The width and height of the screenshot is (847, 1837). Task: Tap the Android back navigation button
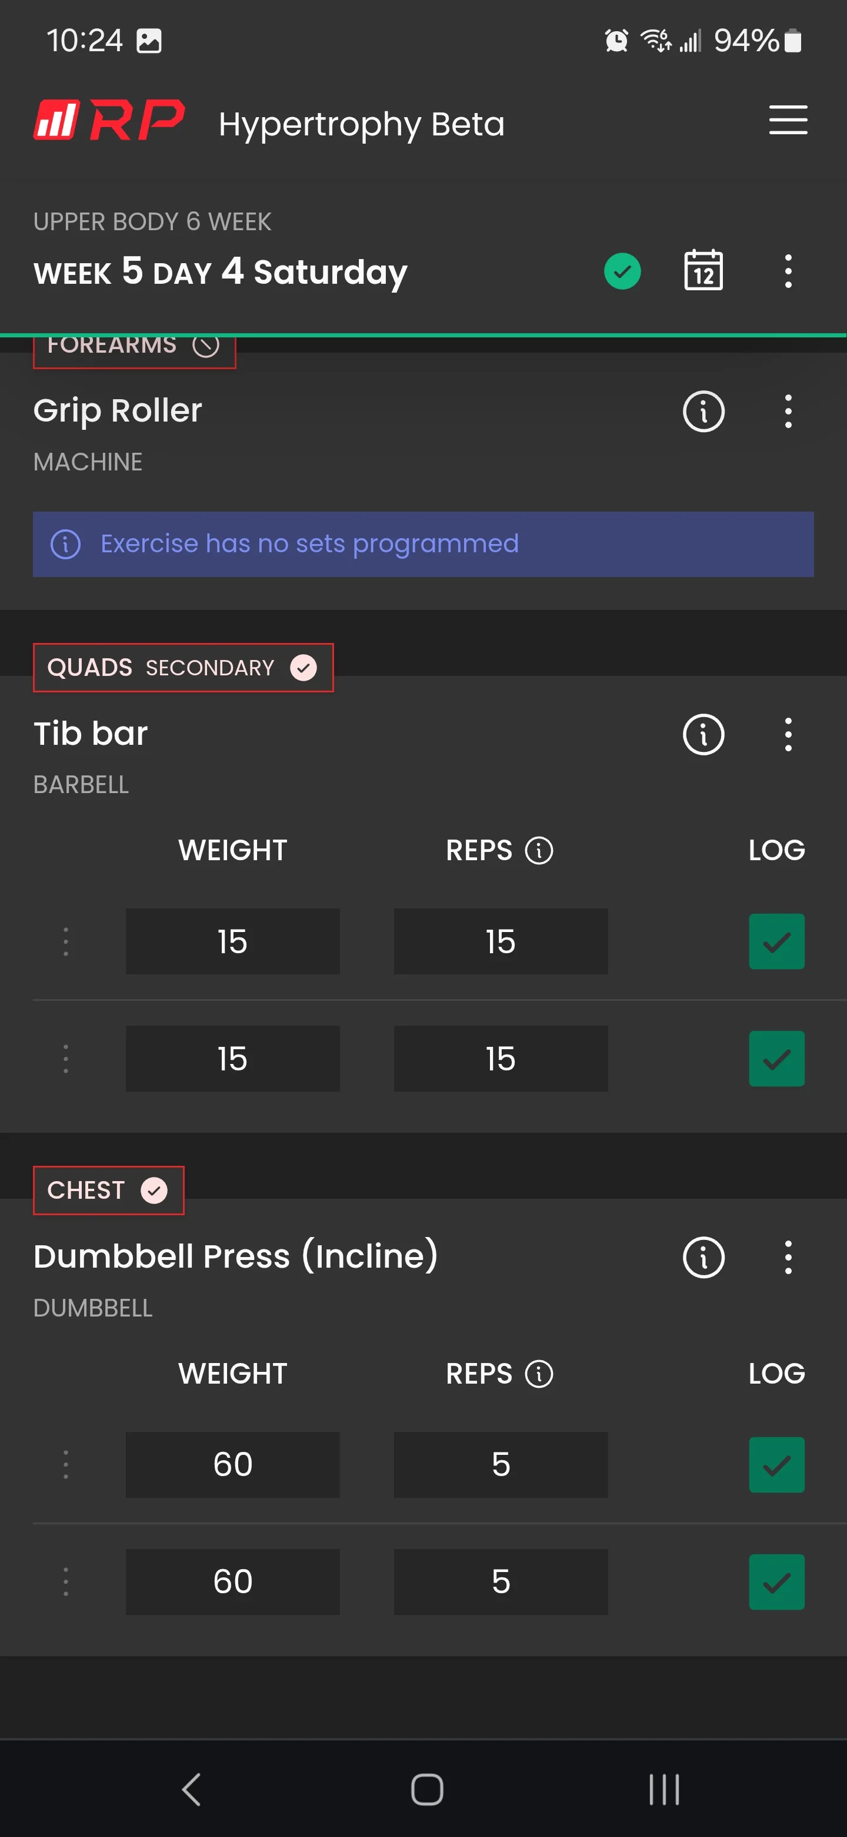pos(191,1789)
